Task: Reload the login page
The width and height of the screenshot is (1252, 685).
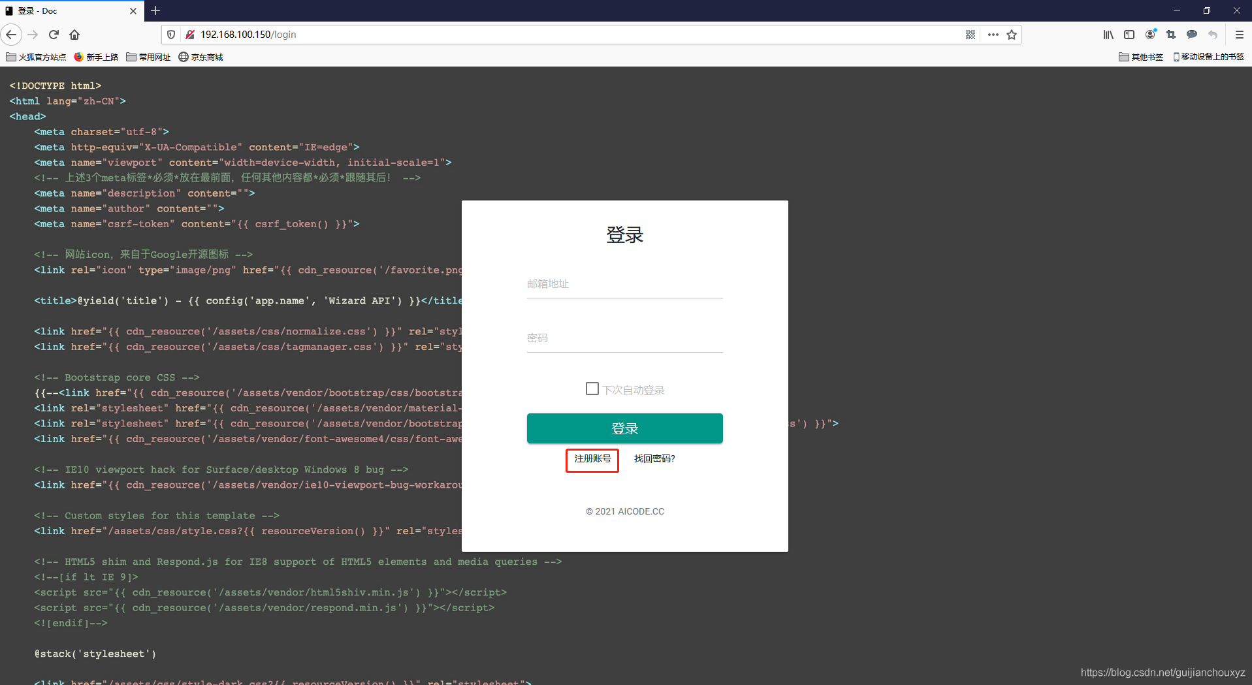Action: [x=54, y=35]
